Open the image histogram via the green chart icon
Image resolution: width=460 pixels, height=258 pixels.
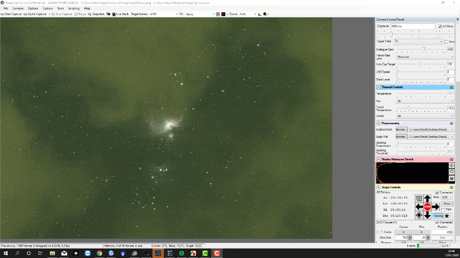pos(260,14)
